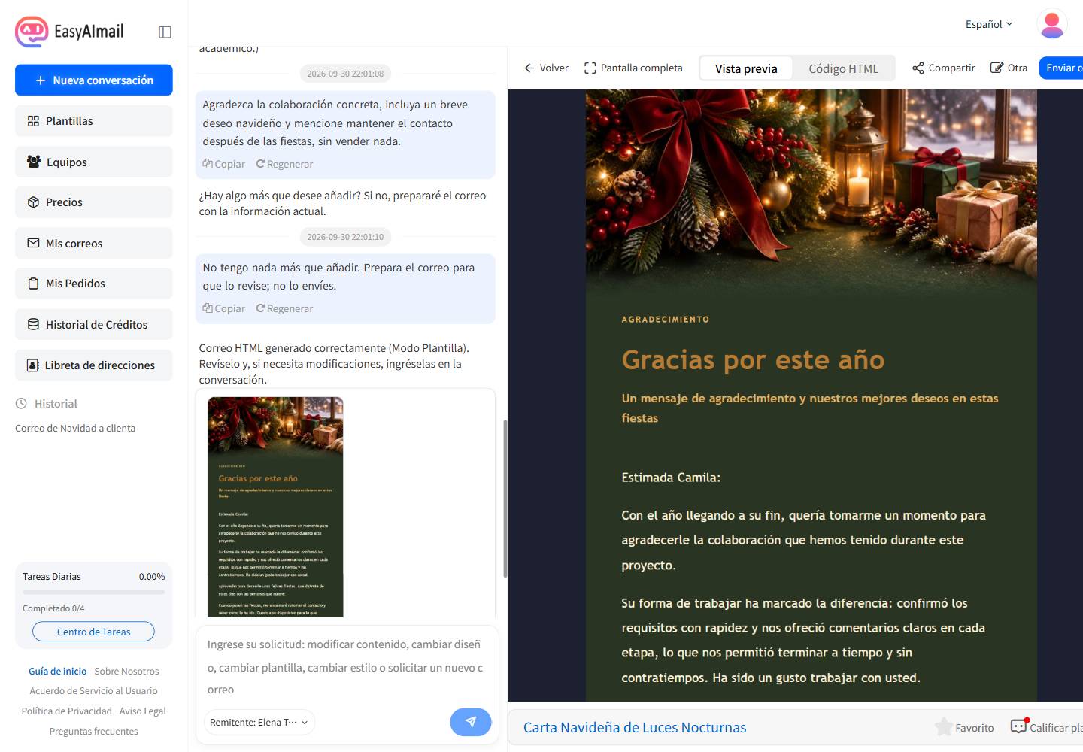Open the Aviso Legal link
Image resolution: width=1083 pixels, height=752 pixels.
143,711
